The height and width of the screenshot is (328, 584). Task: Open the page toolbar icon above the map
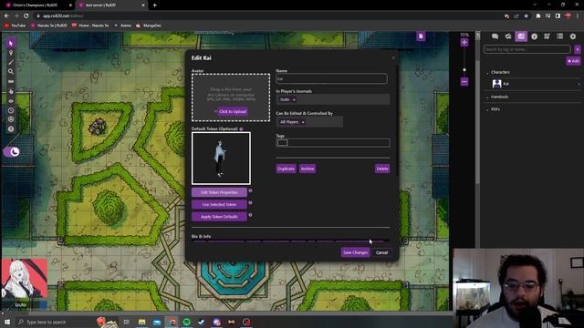[x=421, y=36]
